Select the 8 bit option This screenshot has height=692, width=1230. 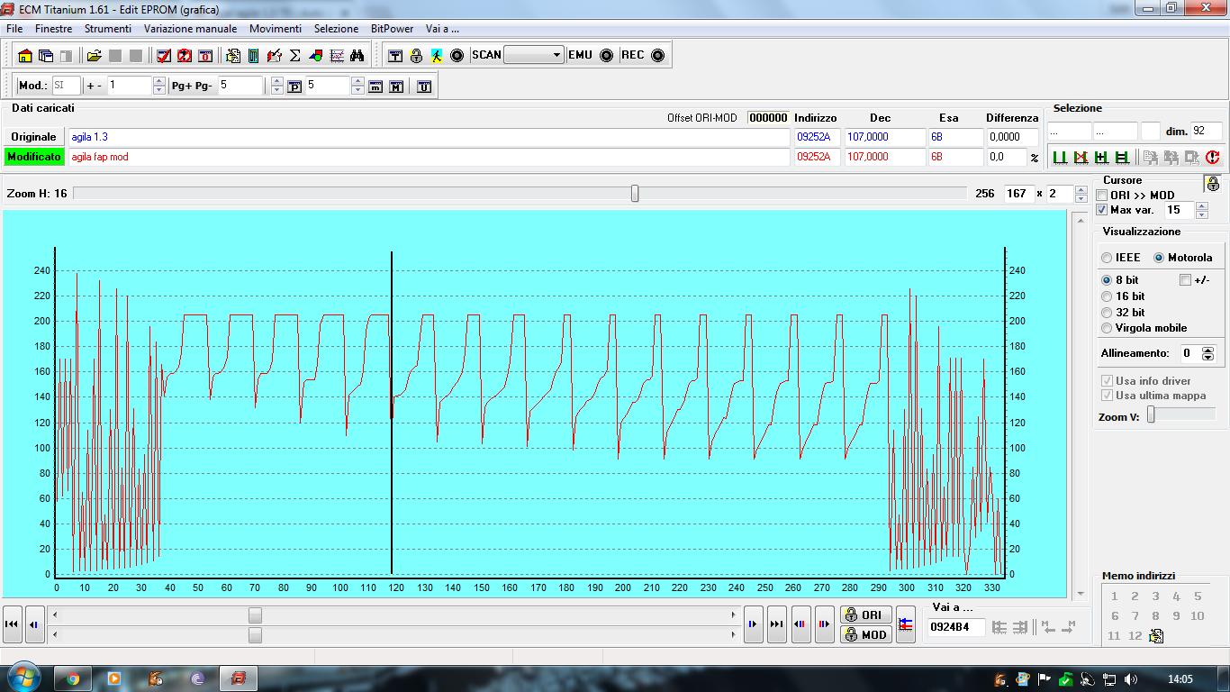point(1108,280)
